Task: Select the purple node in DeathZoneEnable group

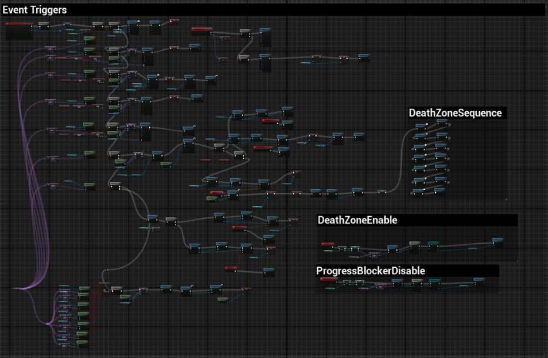Action: coord(373,255)
